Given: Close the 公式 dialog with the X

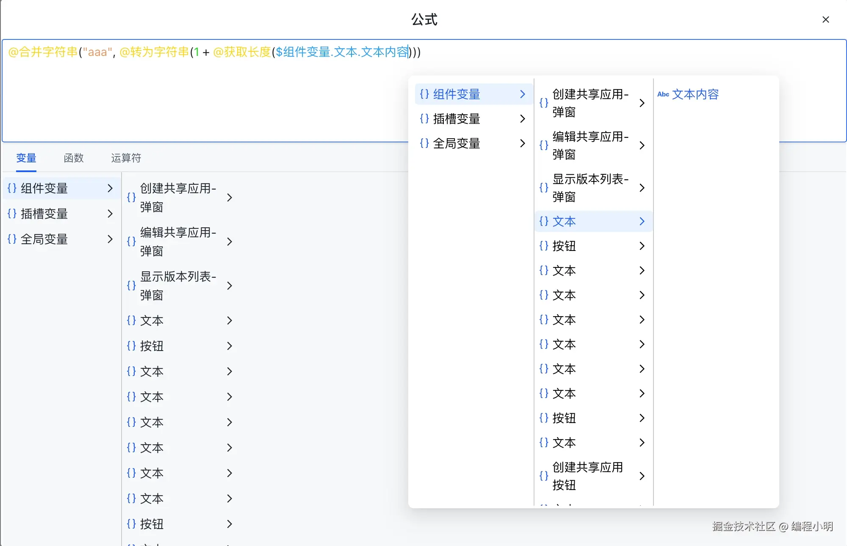Looking at the screenshot, I should (825, 19).
